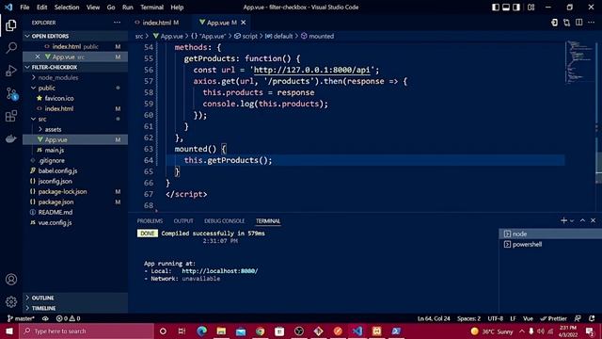Image resolution: width=602 pixels, height=339 pixels.
Task: Click Ln 64, Col 24 cursor position
Action: point(434,318)
